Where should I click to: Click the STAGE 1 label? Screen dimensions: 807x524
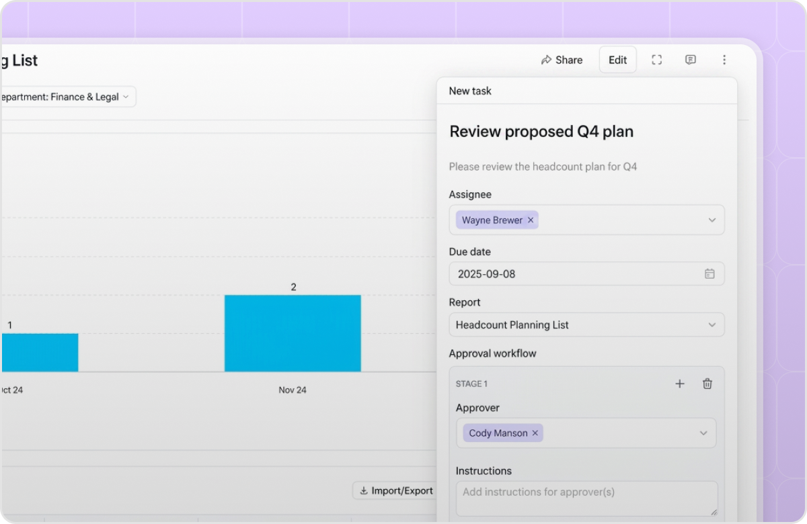coord(471,384)
